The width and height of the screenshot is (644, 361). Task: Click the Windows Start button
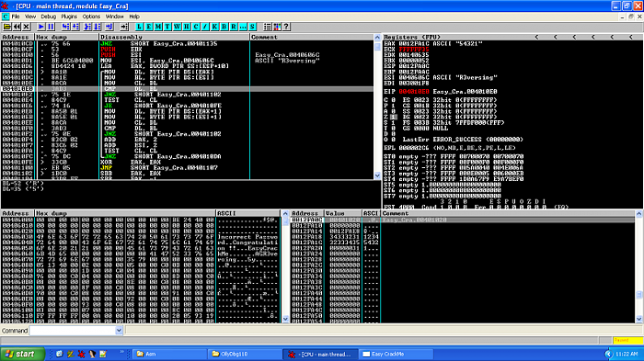click(23, 354)
